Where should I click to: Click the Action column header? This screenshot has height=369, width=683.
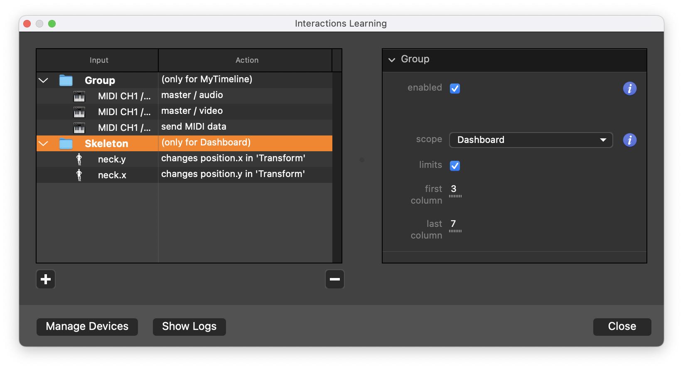tap(247, 60)
